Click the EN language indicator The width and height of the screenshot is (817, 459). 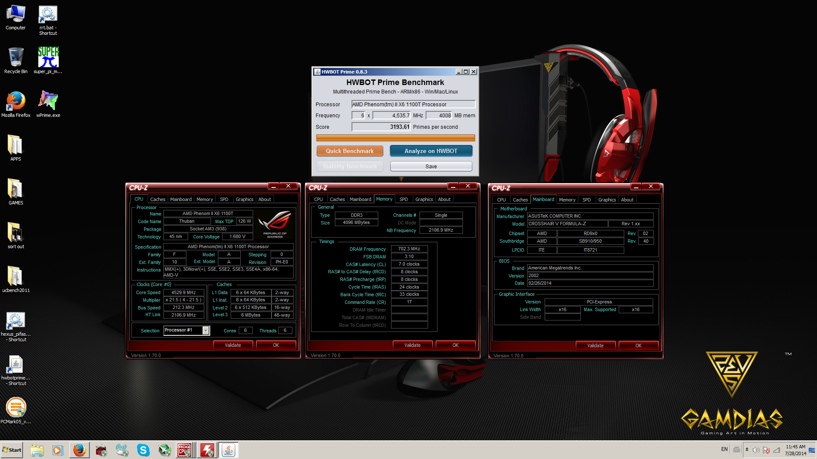(x=724, y=449)
